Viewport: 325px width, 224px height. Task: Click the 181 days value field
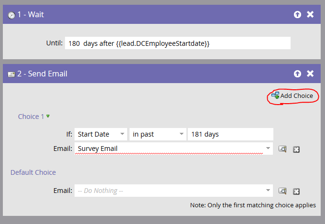click(x=230, y=134)
